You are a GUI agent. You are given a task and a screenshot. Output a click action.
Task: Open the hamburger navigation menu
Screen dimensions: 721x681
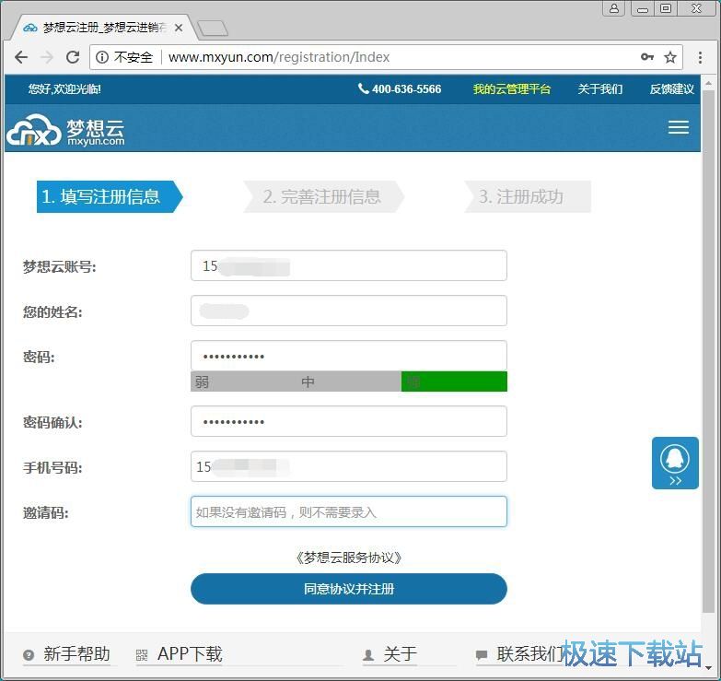coord(679,127)
